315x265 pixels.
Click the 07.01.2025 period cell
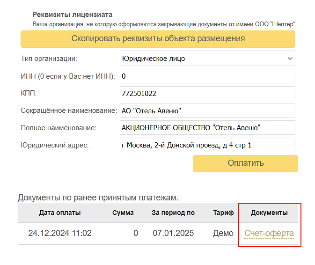[x=173, y=233]
